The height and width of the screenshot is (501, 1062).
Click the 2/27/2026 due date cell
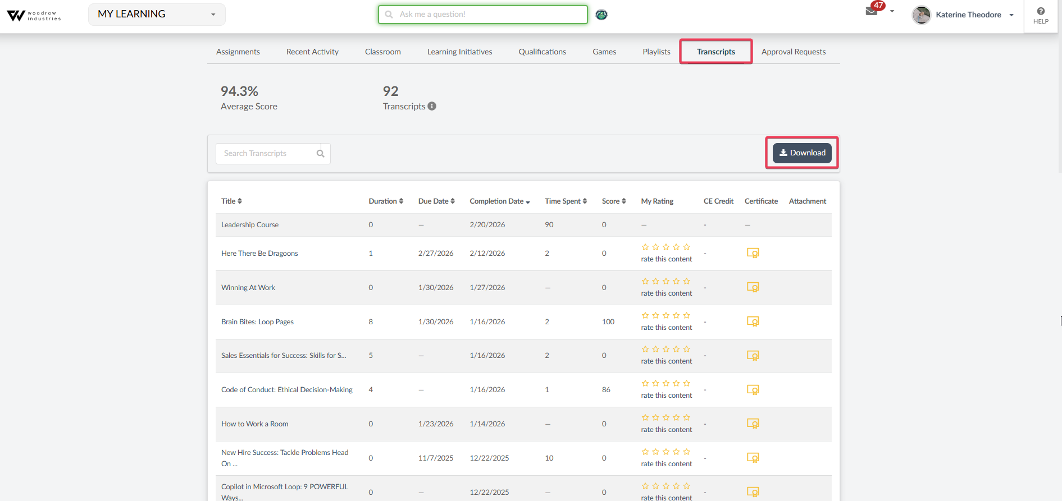coord(436,253)
